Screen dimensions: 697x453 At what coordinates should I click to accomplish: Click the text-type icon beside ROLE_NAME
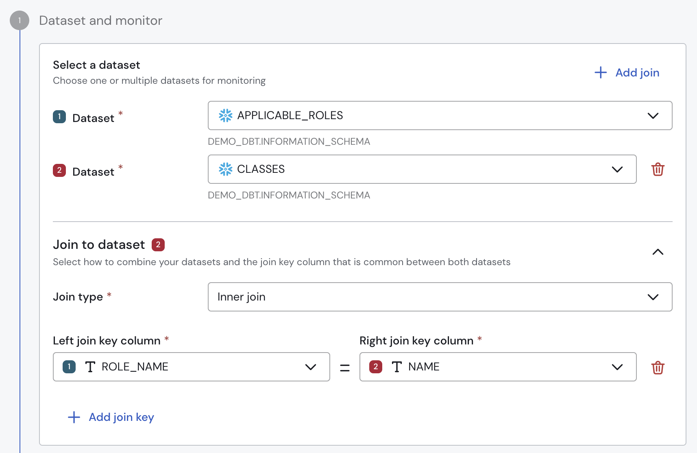click(x=90, y=366)
